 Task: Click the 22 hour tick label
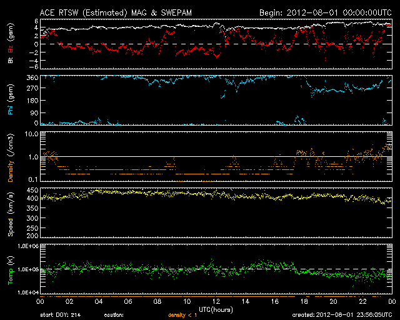(362, 301)
